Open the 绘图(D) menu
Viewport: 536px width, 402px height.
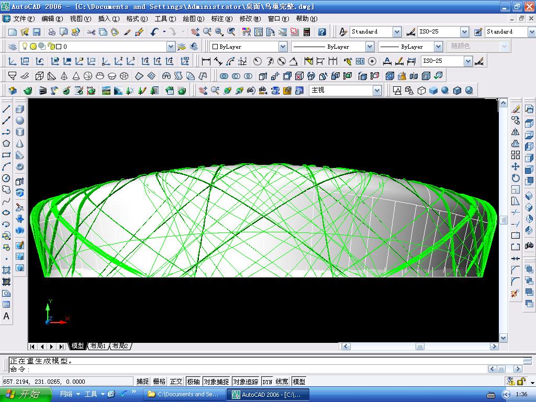point(194,19)
